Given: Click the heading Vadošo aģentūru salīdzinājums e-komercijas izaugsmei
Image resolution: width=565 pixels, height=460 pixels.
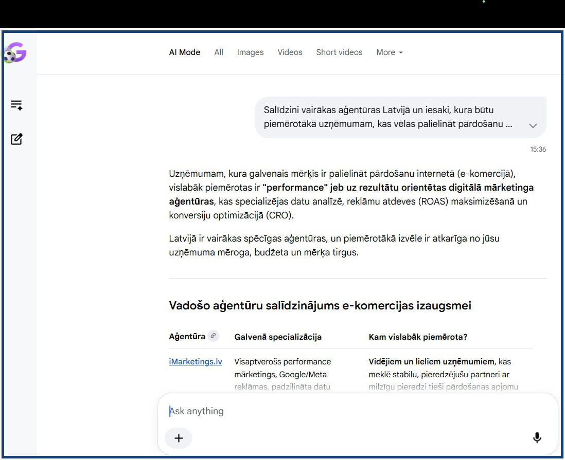Looking at the screenshot, I should (320, 306).
